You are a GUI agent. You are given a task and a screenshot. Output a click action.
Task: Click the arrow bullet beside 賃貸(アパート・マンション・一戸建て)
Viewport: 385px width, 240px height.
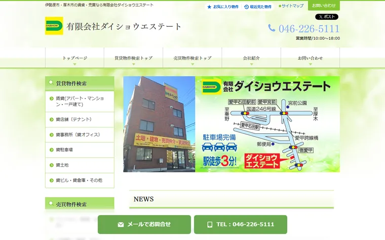coord(51,99)
